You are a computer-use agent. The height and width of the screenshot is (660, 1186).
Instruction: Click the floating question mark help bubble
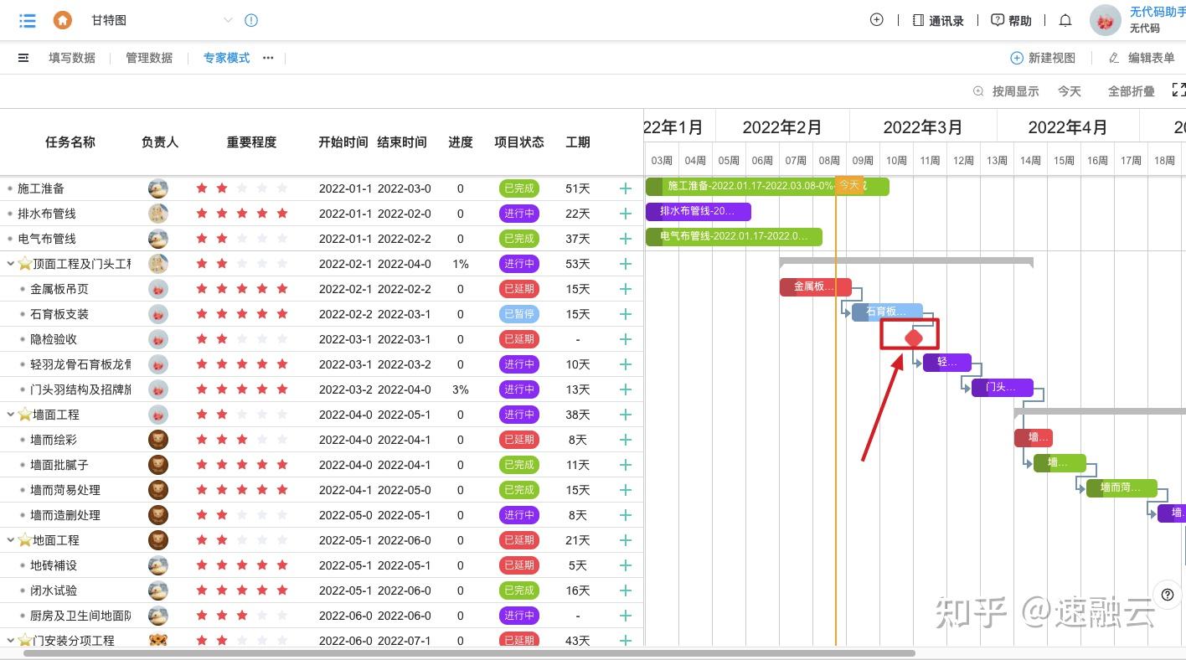click(x=1167, y=595)
